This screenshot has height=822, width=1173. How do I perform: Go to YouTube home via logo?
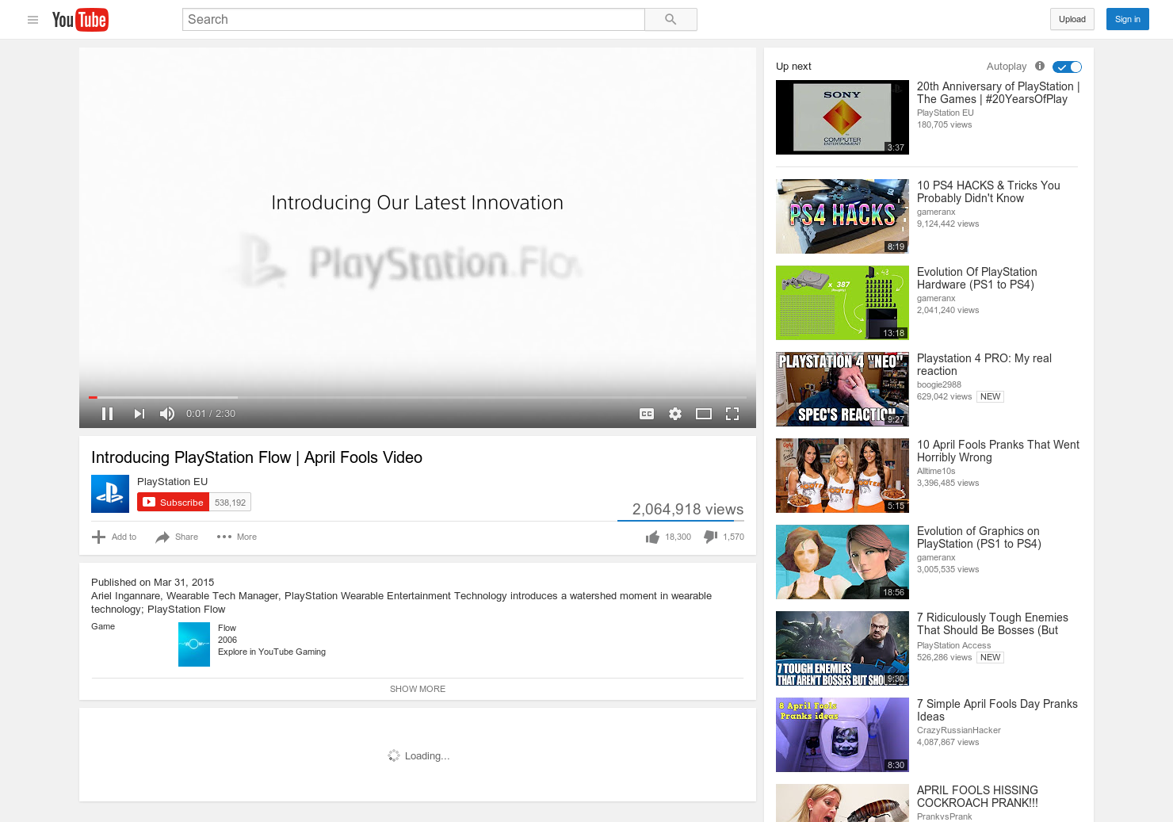pyautogui.click(x=80, y=20)
